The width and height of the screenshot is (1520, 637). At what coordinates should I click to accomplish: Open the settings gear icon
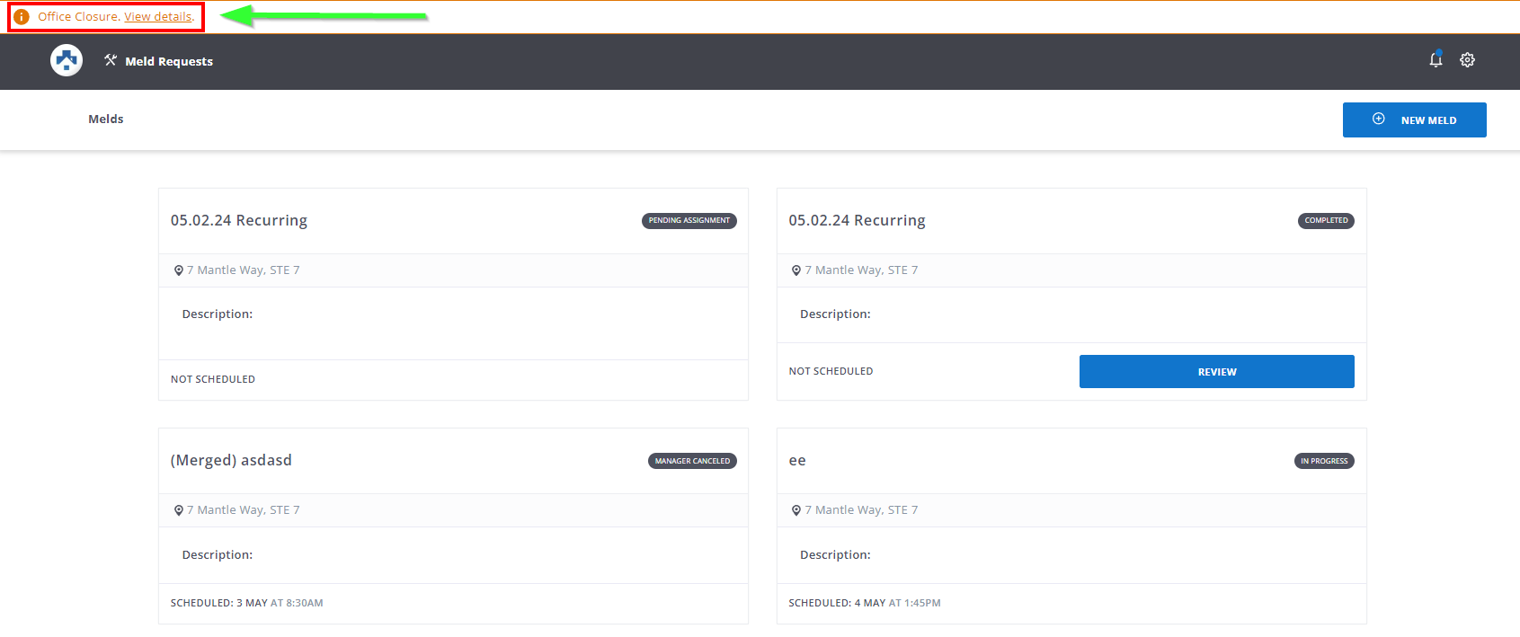coord(1467,60)
